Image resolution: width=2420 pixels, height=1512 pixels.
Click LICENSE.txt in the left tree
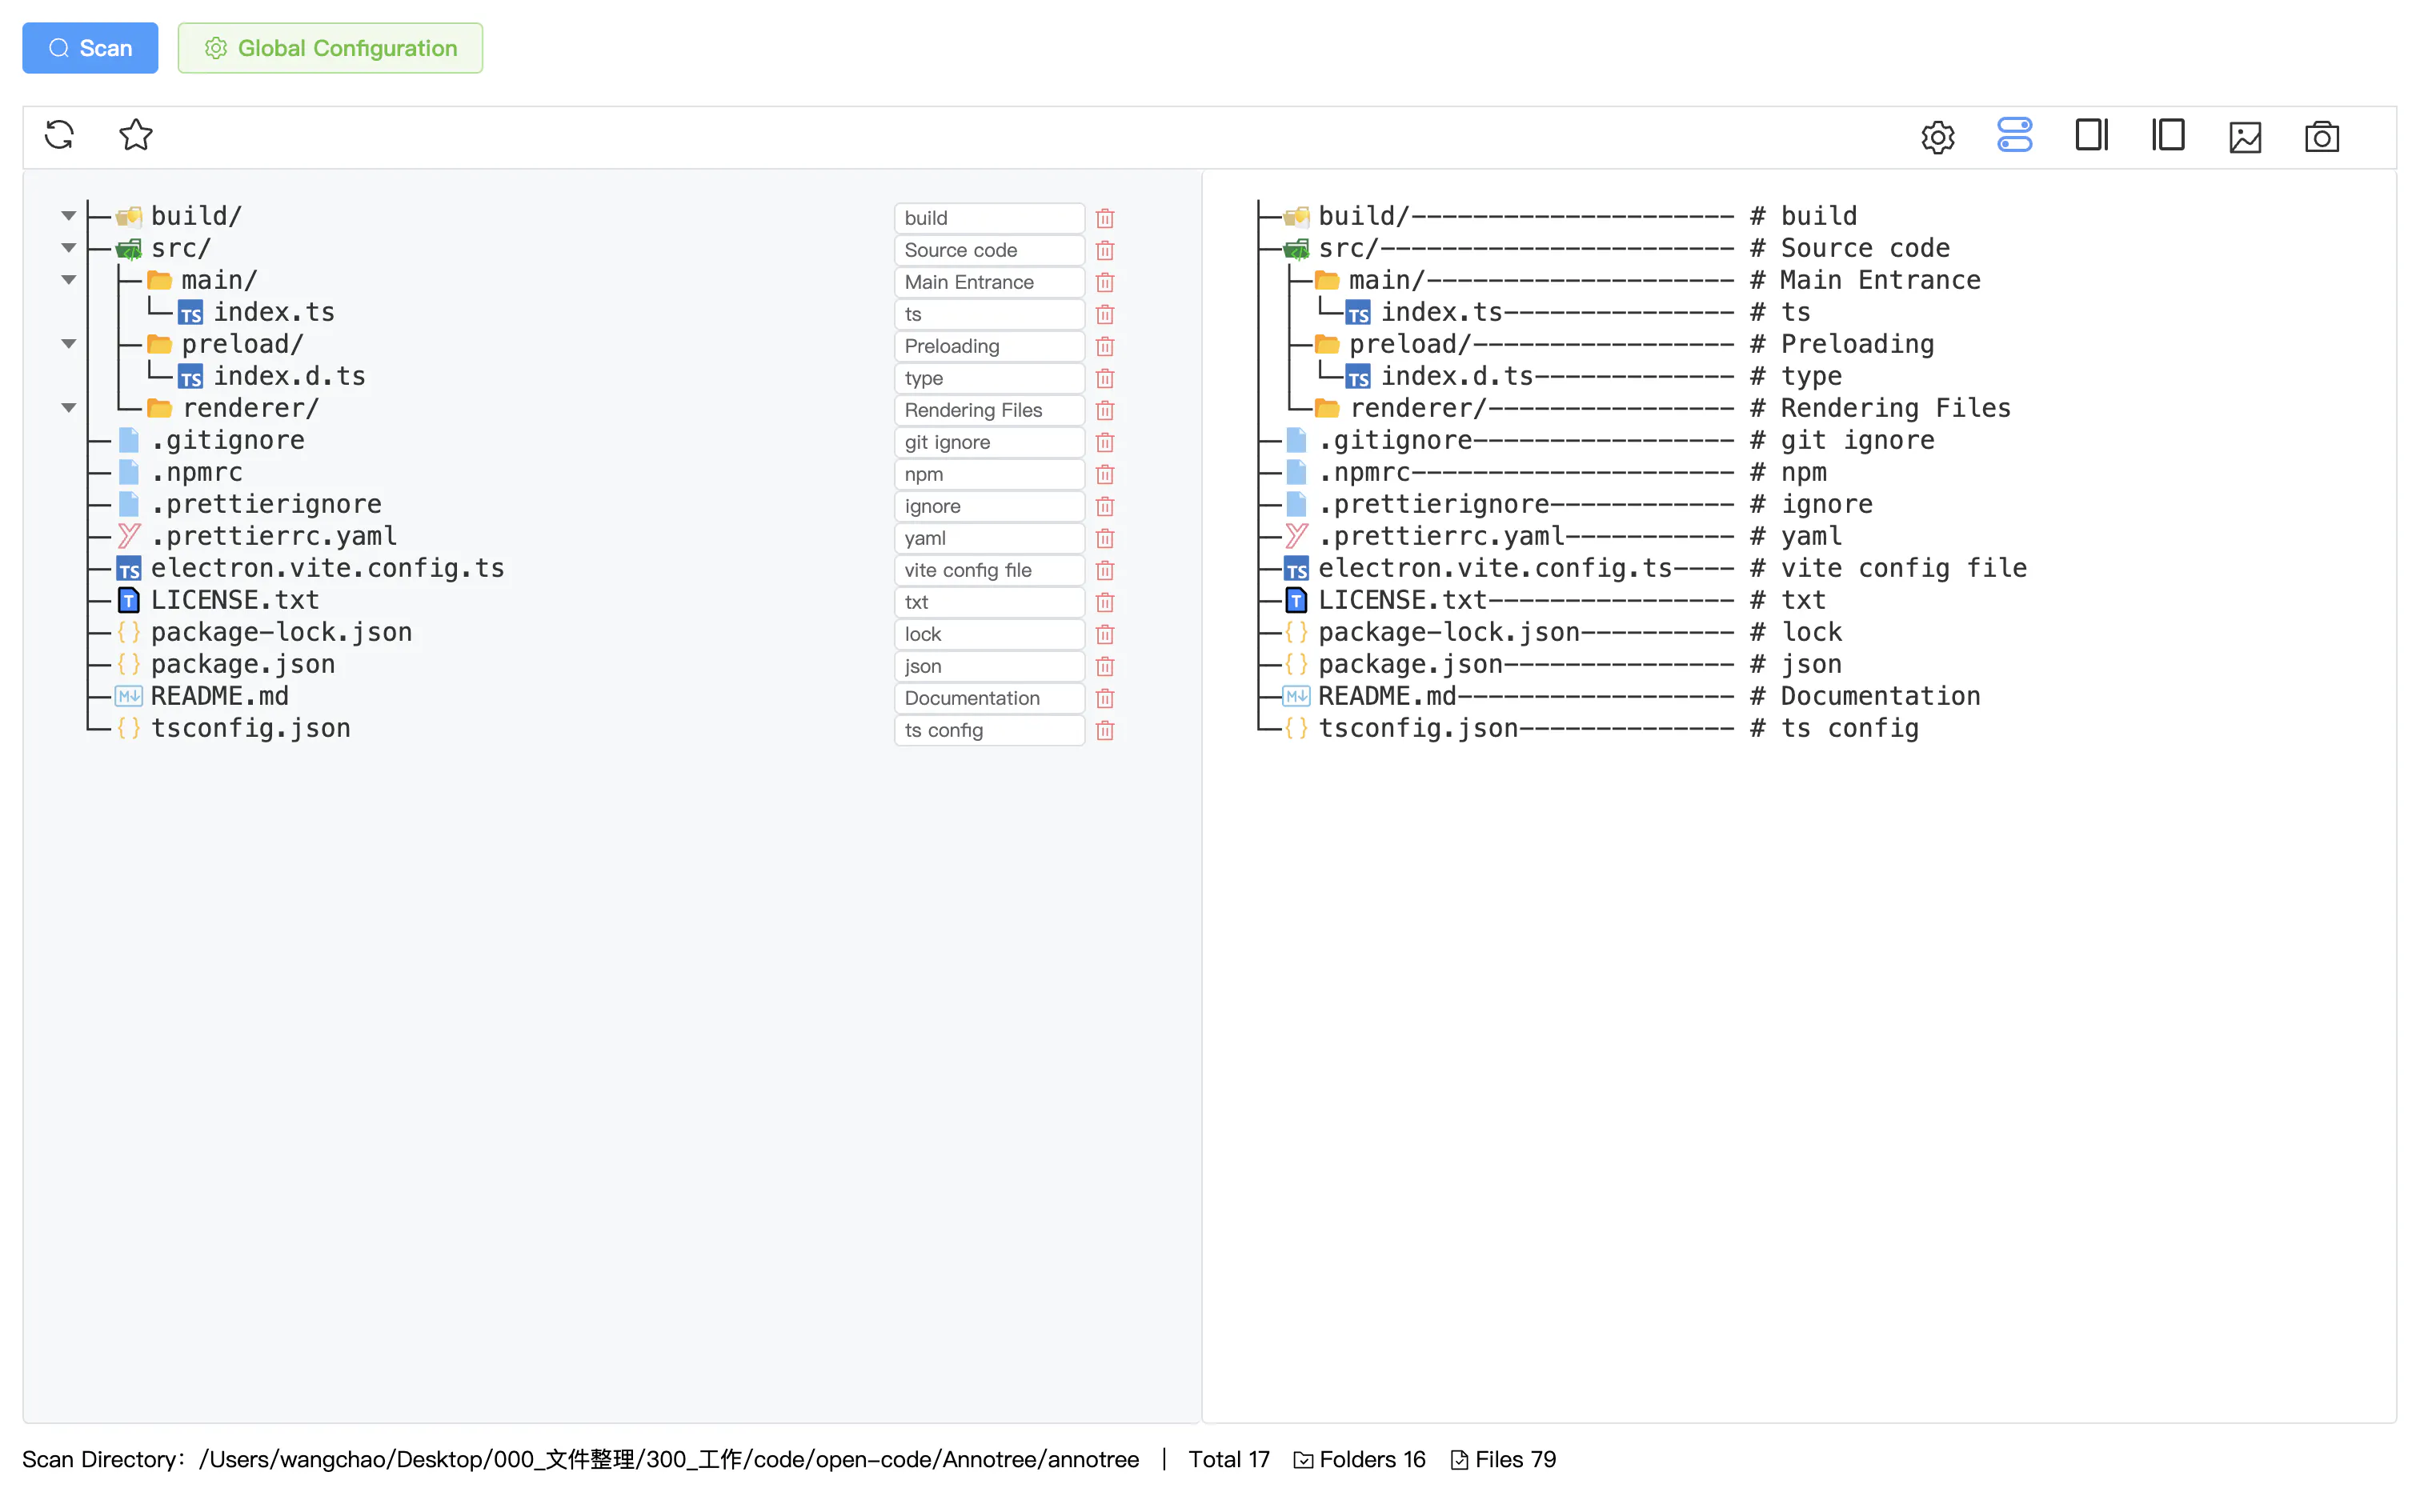click(x=235, y=600)
